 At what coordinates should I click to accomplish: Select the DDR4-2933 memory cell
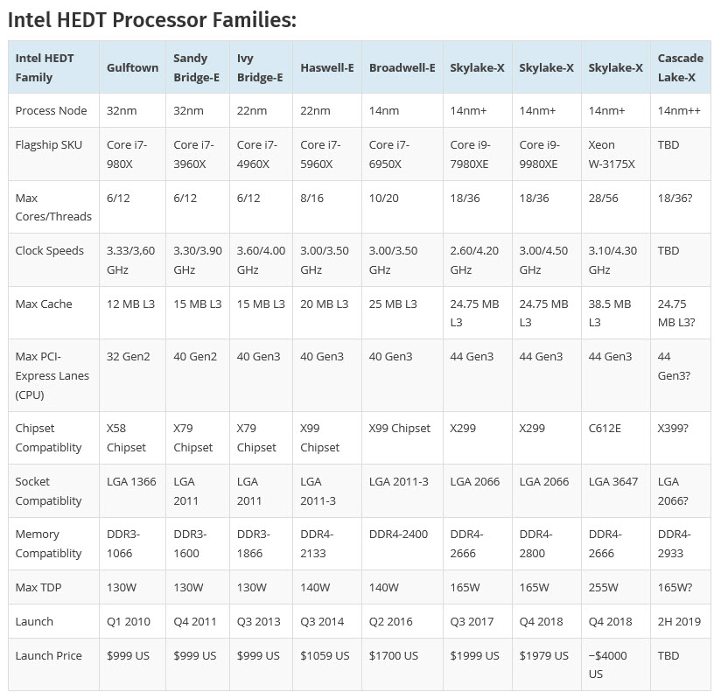coord(674,543)
